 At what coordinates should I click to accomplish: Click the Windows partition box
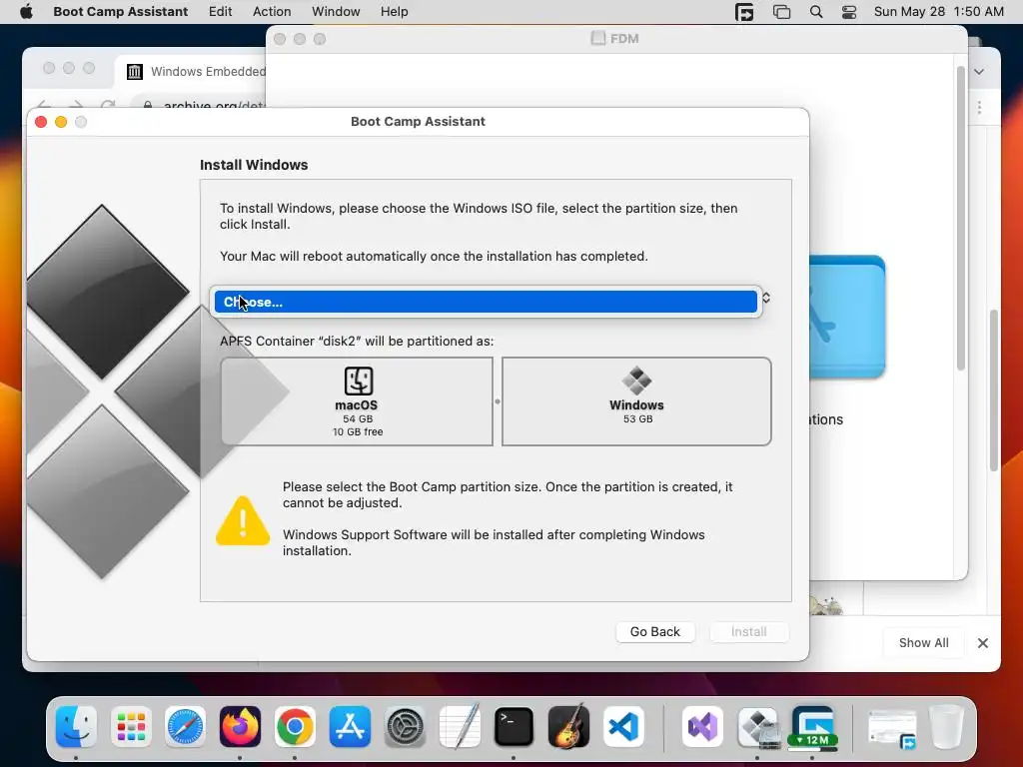[636, 401]
